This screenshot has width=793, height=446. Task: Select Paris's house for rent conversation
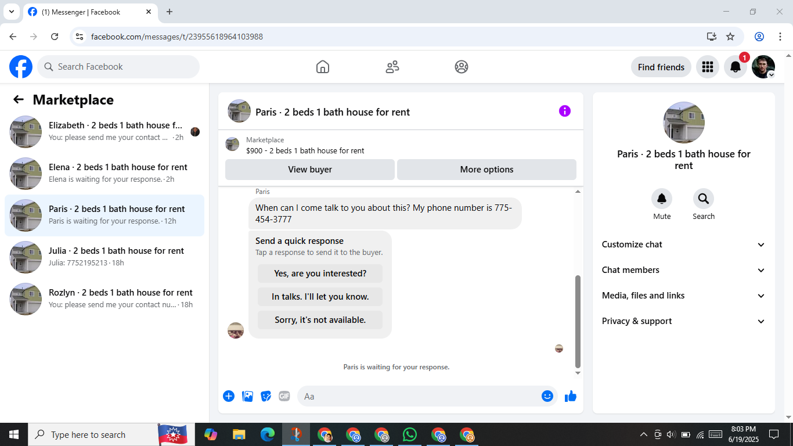104,215
